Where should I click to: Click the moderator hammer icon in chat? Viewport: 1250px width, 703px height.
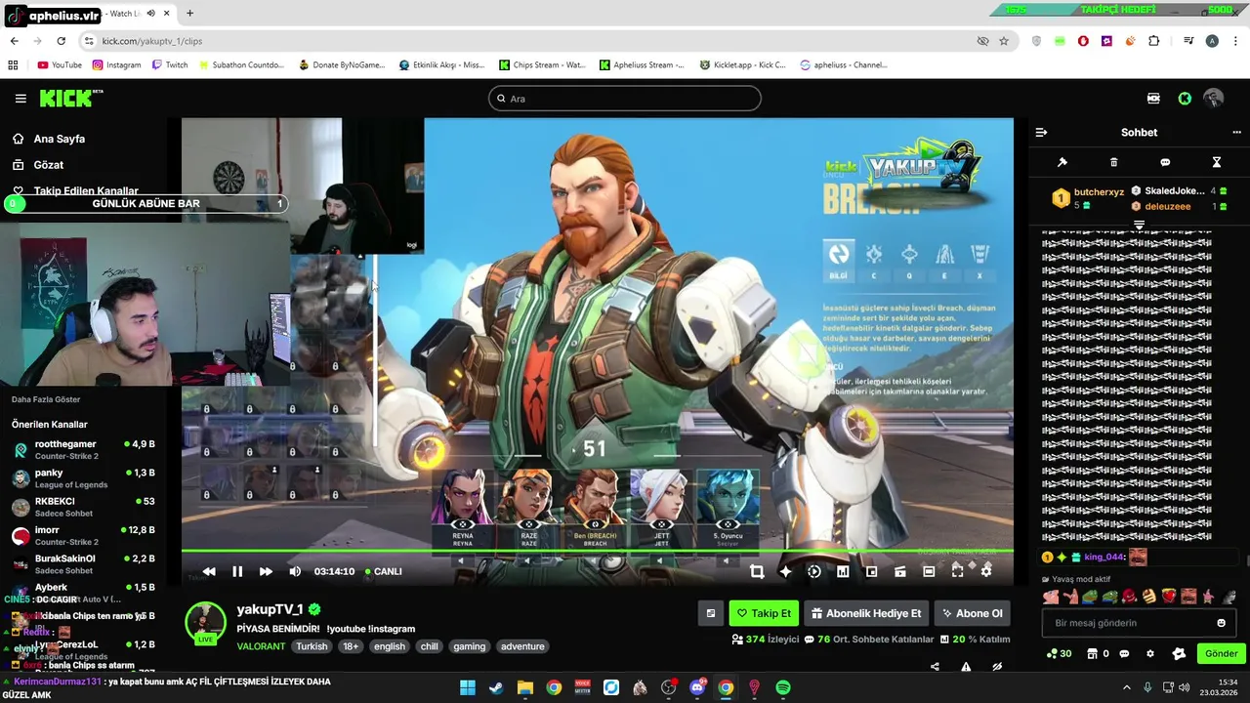tap(1062, 162)
